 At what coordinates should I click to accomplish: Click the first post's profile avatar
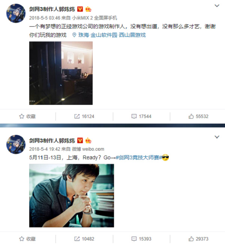coord(16,13)
